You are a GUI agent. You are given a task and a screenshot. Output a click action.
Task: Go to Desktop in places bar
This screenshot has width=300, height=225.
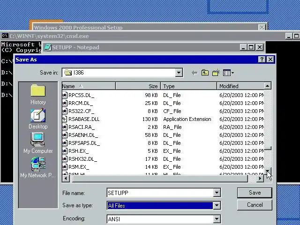pos(38,119)
